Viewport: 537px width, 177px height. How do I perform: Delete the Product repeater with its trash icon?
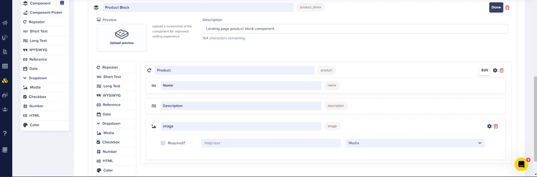pyautogui.click(x=502, y=70)
